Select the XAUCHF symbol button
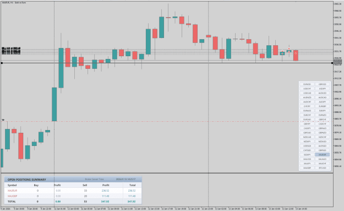 point(322,164)
